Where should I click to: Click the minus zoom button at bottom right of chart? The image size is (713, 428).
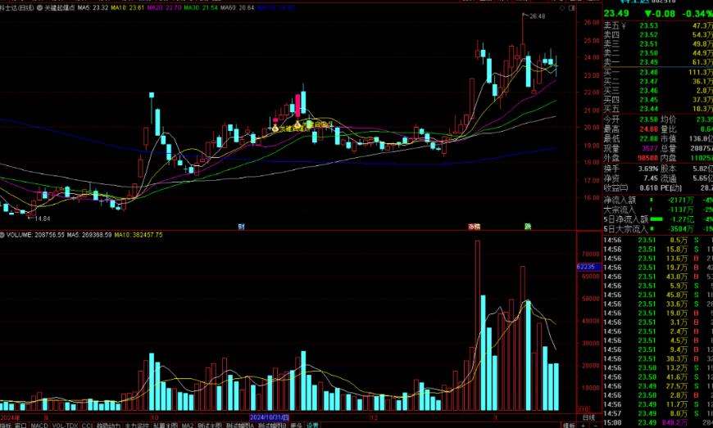coord(595,426)
